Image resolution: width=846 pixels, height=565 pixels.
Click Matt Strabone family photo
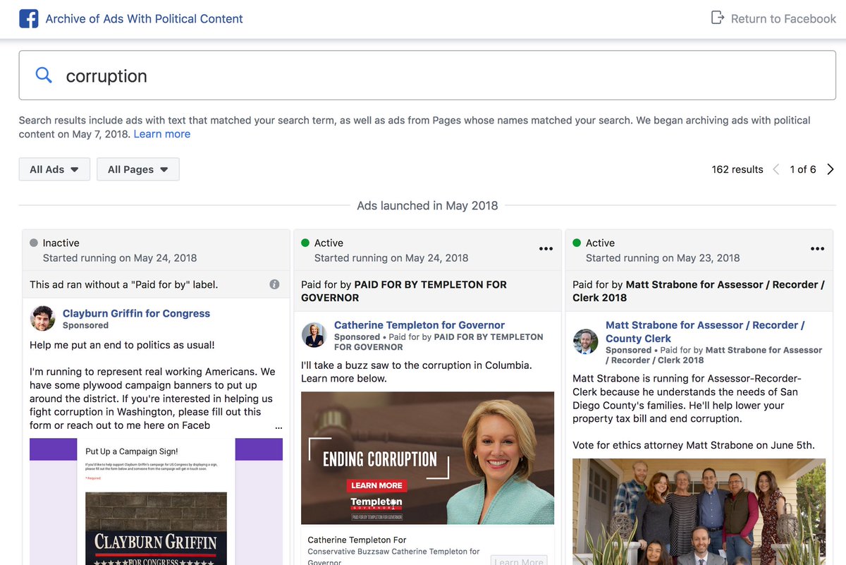pyautogui.click(x=699, y=511)
